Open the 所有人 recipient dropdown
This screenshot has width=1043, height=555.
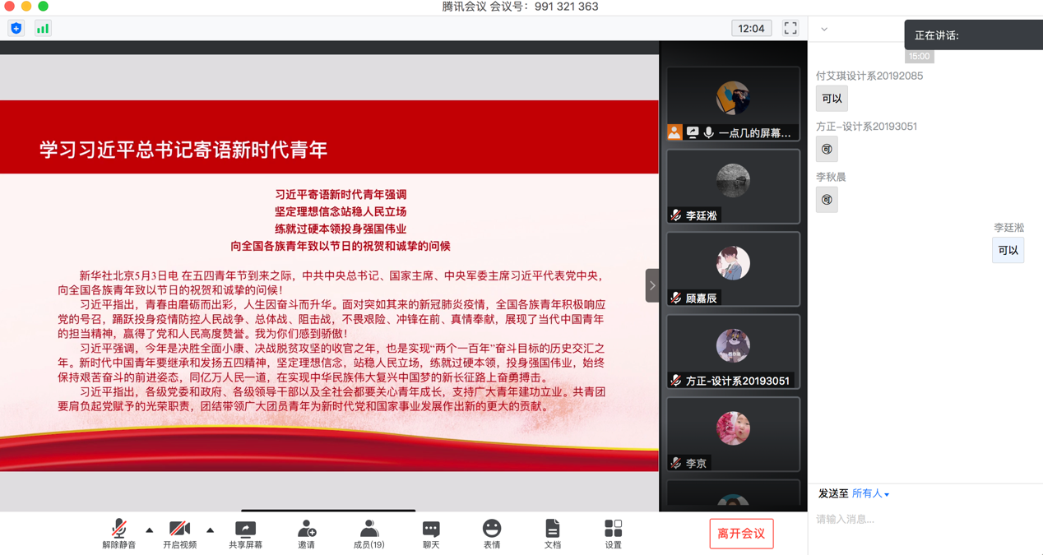coord(870,494)
